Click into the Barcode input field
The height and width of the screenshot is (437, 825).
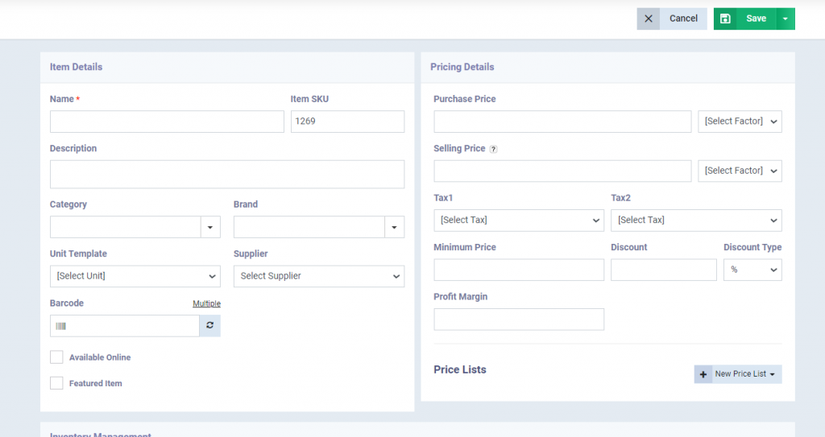pos(125,326)
